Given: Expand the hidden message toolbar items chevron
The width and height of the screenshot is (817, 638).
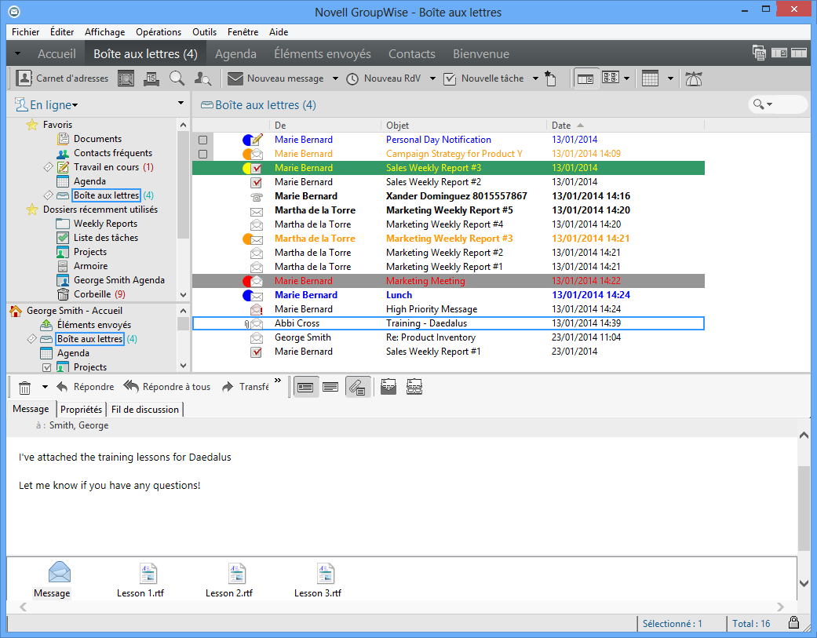Looking at the screenshot, I should coord(278,380).
